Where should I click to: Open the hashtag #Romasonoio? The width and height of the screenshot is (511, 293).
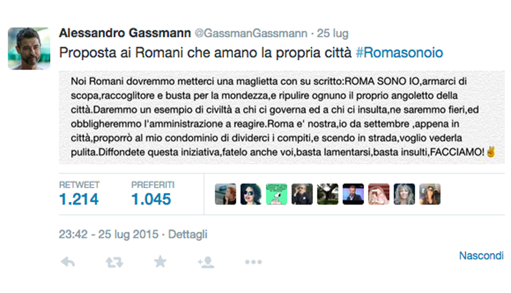400,53
